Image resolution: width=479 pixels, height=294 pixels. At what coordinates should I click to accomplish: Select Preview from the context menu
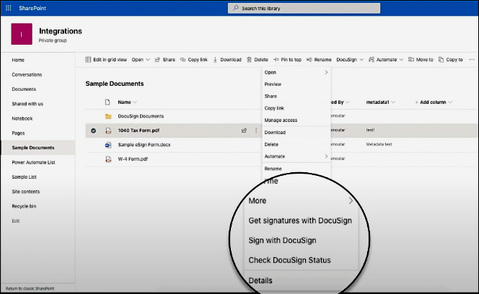click(273, 84)
